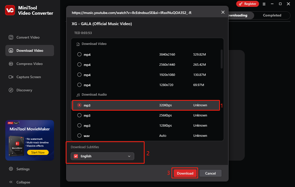Click the Cancel button

tap(210, 173)
